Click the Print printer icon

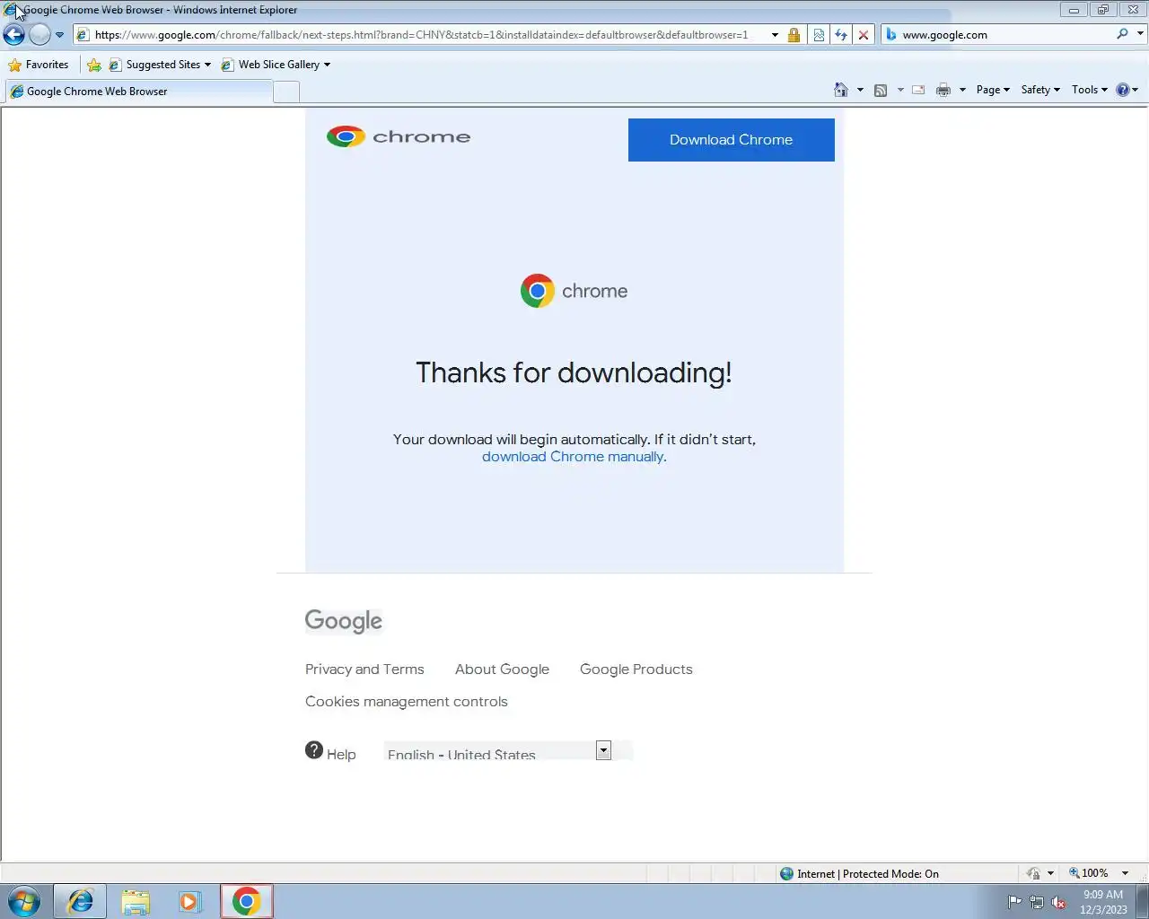coord(943,90)
